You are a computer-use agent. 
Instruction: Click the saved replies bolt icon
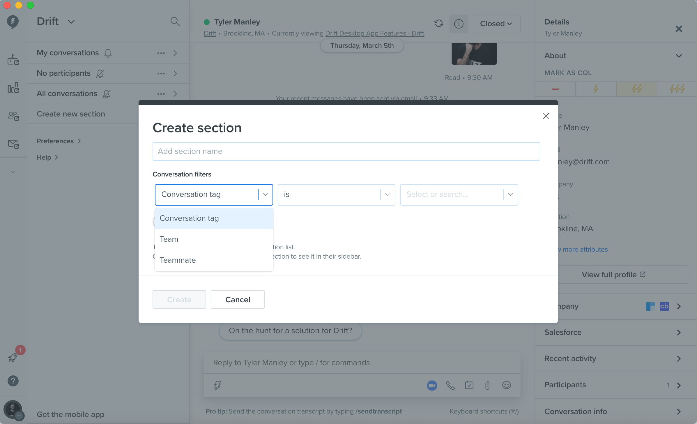coord(217,385)
